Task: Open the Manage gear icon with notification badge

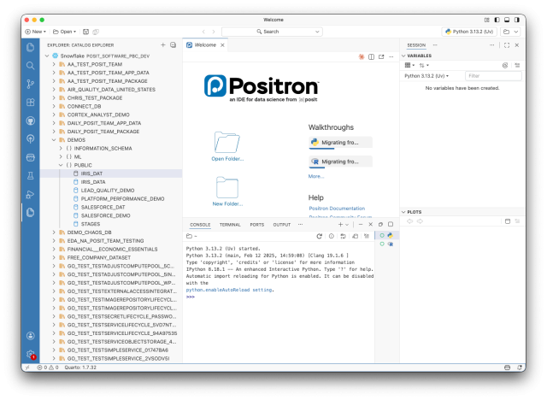Action: [31, 355]
